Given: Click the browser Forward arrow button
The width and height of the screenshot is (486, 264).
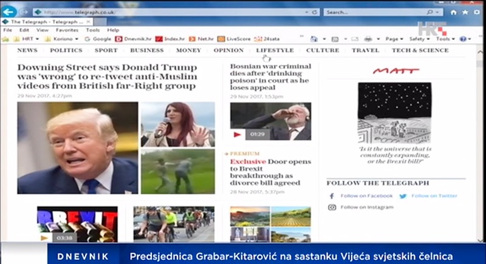Looking at the screenshot, I should pyautogui.click(x=24, y=12).
